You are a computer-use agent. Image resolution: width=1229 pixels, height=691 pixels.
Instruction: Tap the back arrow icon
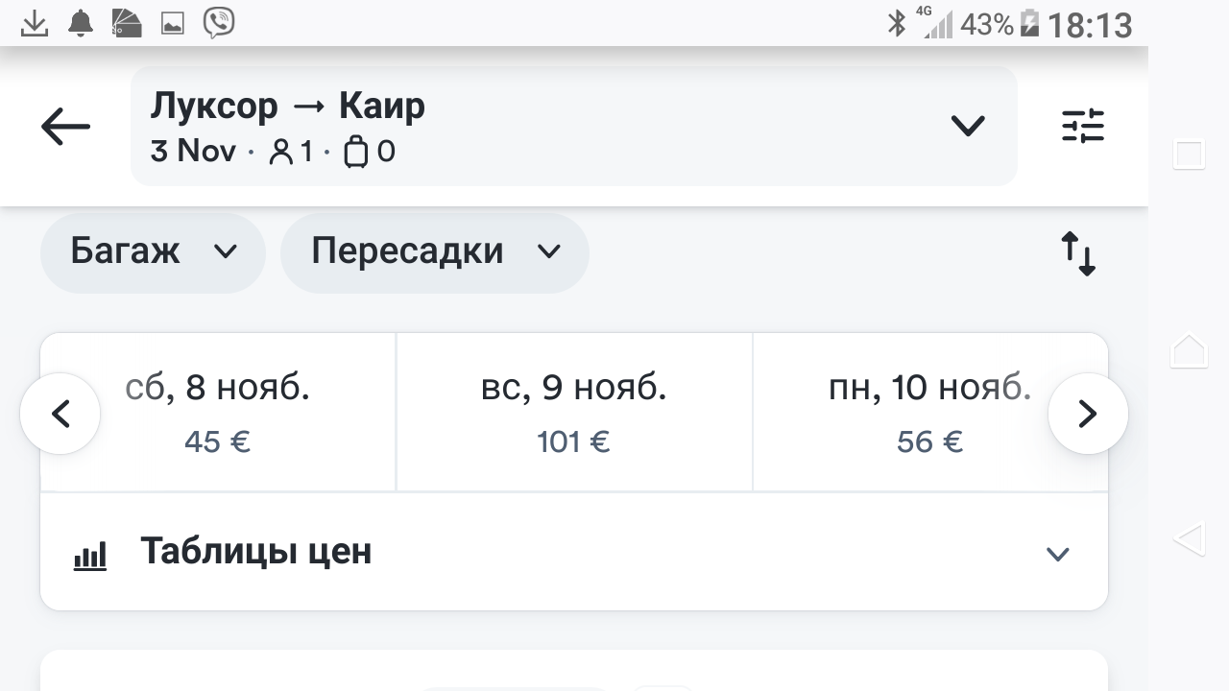coord(65,127)
